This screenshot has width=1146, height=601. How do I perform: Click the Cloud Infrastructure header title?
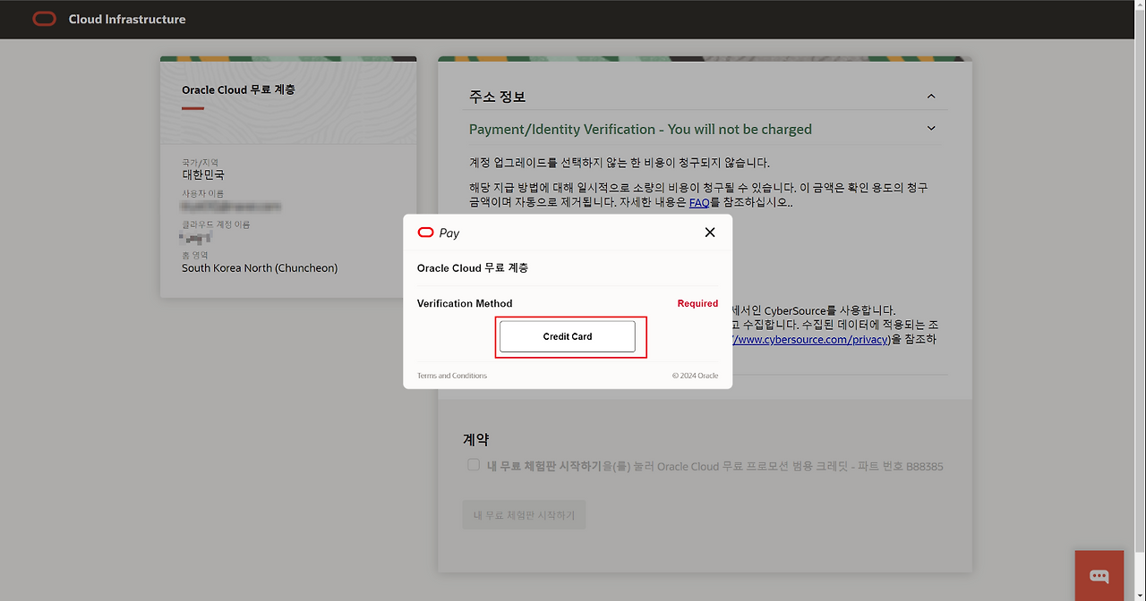click(x=127, y=19)
